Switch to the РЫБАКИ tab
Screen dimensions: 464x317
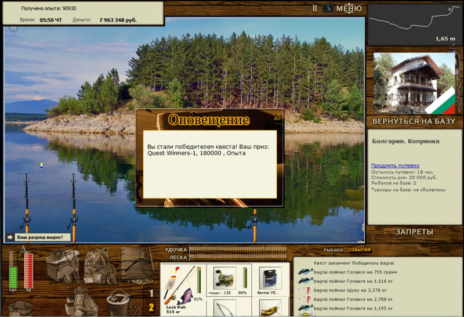[333, 250]
